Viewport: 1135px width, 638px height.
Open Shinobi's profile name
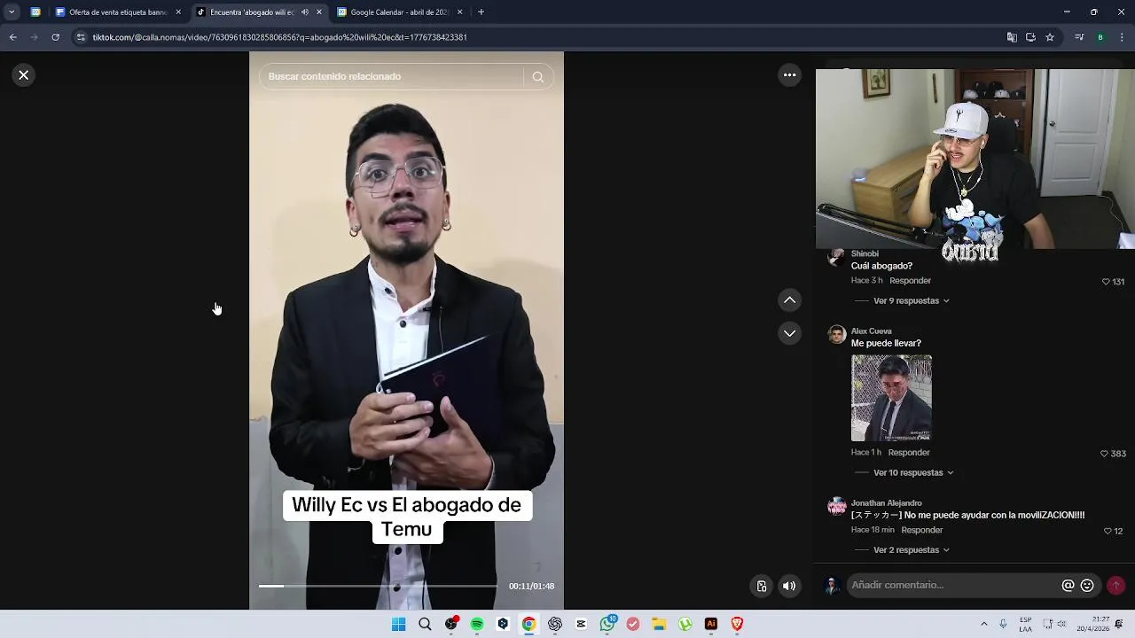coord(865,254)
